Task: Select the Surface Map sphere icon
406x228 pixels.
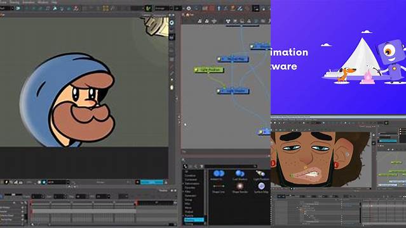Action: pyautogui.click(x=261, y=186)
